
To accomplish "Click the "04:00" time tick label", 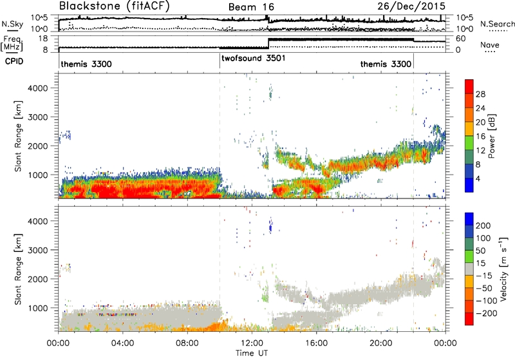I will pos(122,343).
